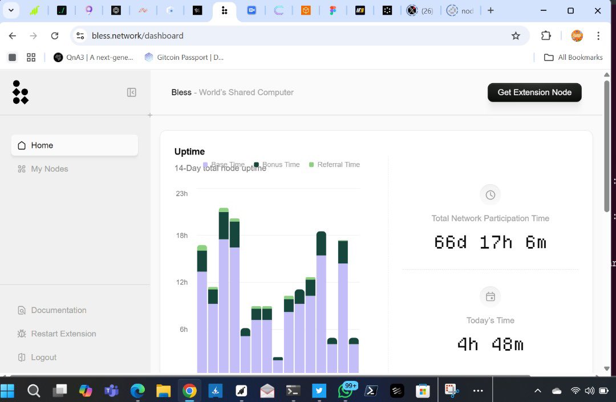Open the tab search dropdown arrow
The width and height of the screenshot is (616, 402).
pyautogui.click(x=11, y=11)
